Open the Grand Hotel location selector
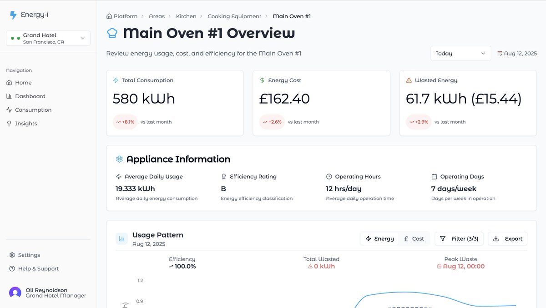This screenshot has width=546, height=308. tap(48, 39)
